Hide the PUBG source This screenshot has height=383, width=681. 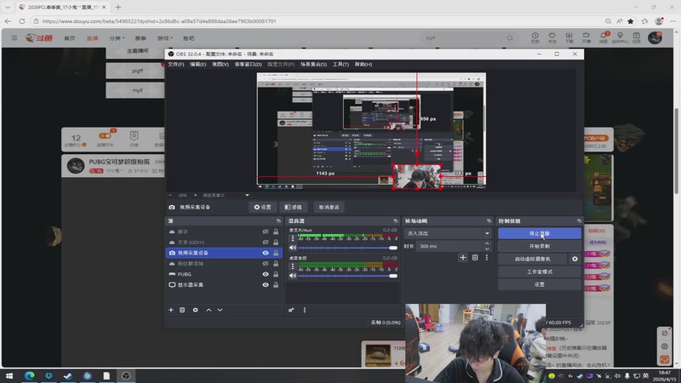click(x=266, y=274)
